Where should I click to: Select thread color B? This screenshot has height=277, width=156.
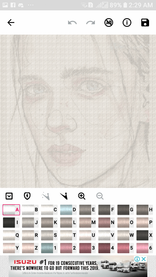[30, 209]
